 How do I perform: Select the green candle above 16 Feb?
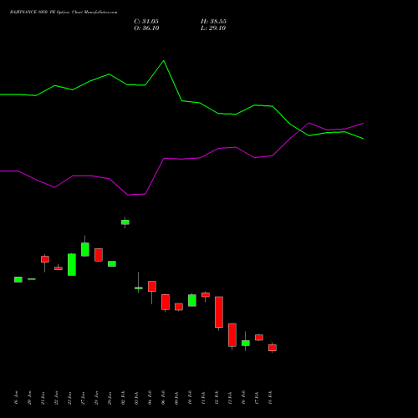tap(246, 343)
